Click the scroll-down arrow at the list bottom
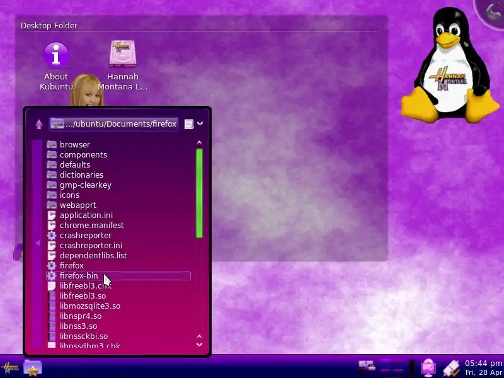Image resolution: width=504 pixels, height=378 pixels. (x=199, y=345)
